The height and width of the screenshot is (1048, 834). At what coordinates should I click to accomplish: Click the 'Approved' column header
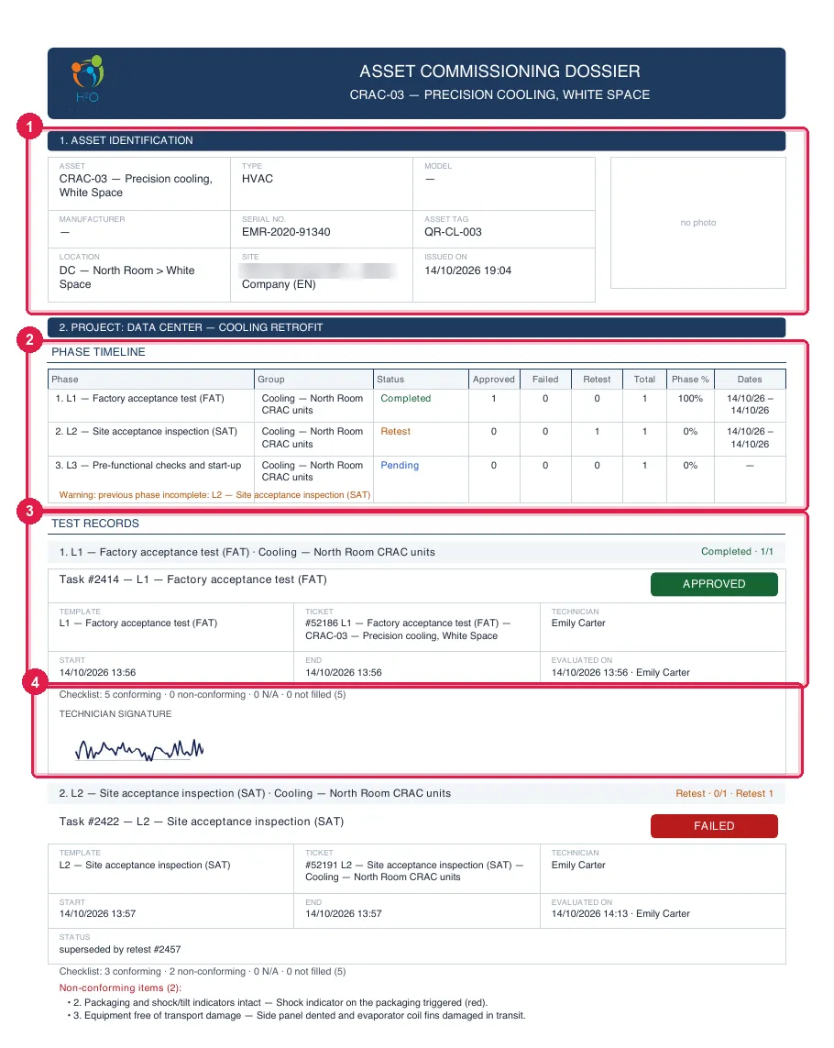[494, 379]
